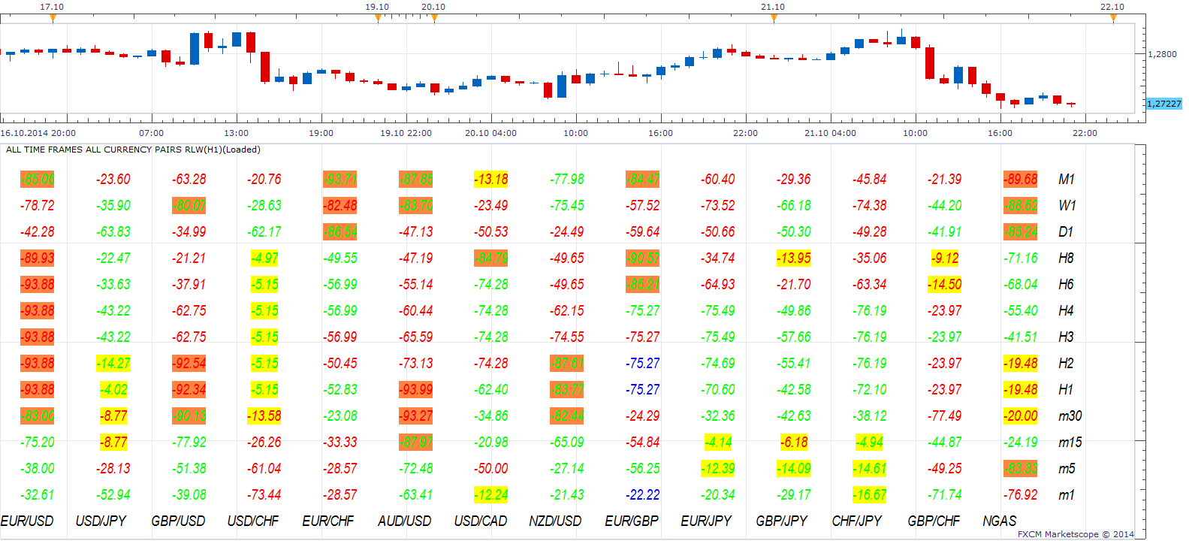Click the -89.93 value in EUR/USD H8
This screenshot has width=1189, height=541.
point(38,258)
